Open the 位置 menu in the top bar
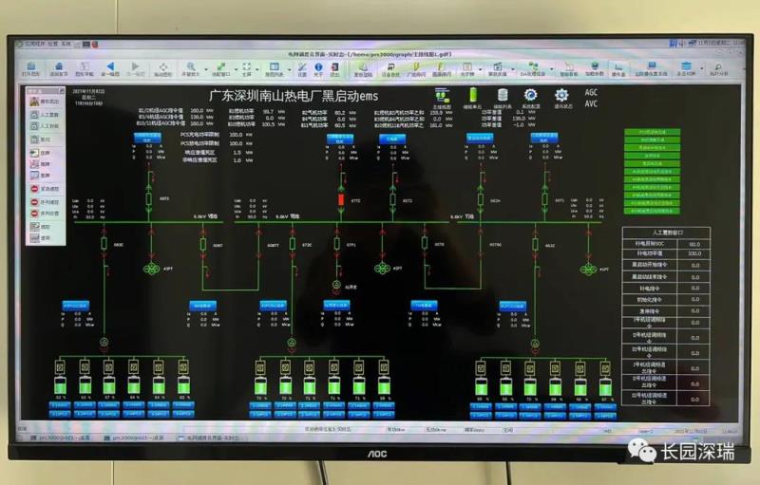This screenshot has width=760, height=485. tap(53, 44)
